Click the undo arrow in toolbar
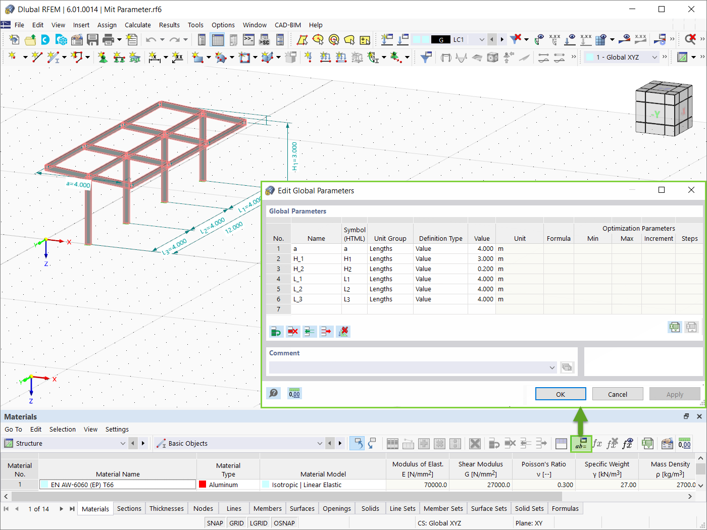Screen dimensions: 707x530 pos(150,39)
